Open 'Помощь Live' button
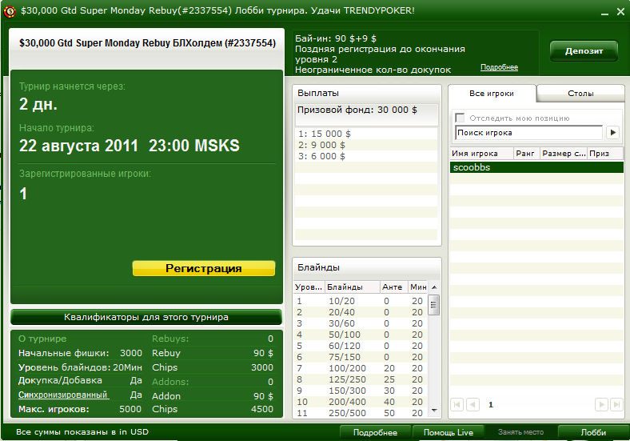This screenshot has height=441, width=630. (x=449, y=432)
